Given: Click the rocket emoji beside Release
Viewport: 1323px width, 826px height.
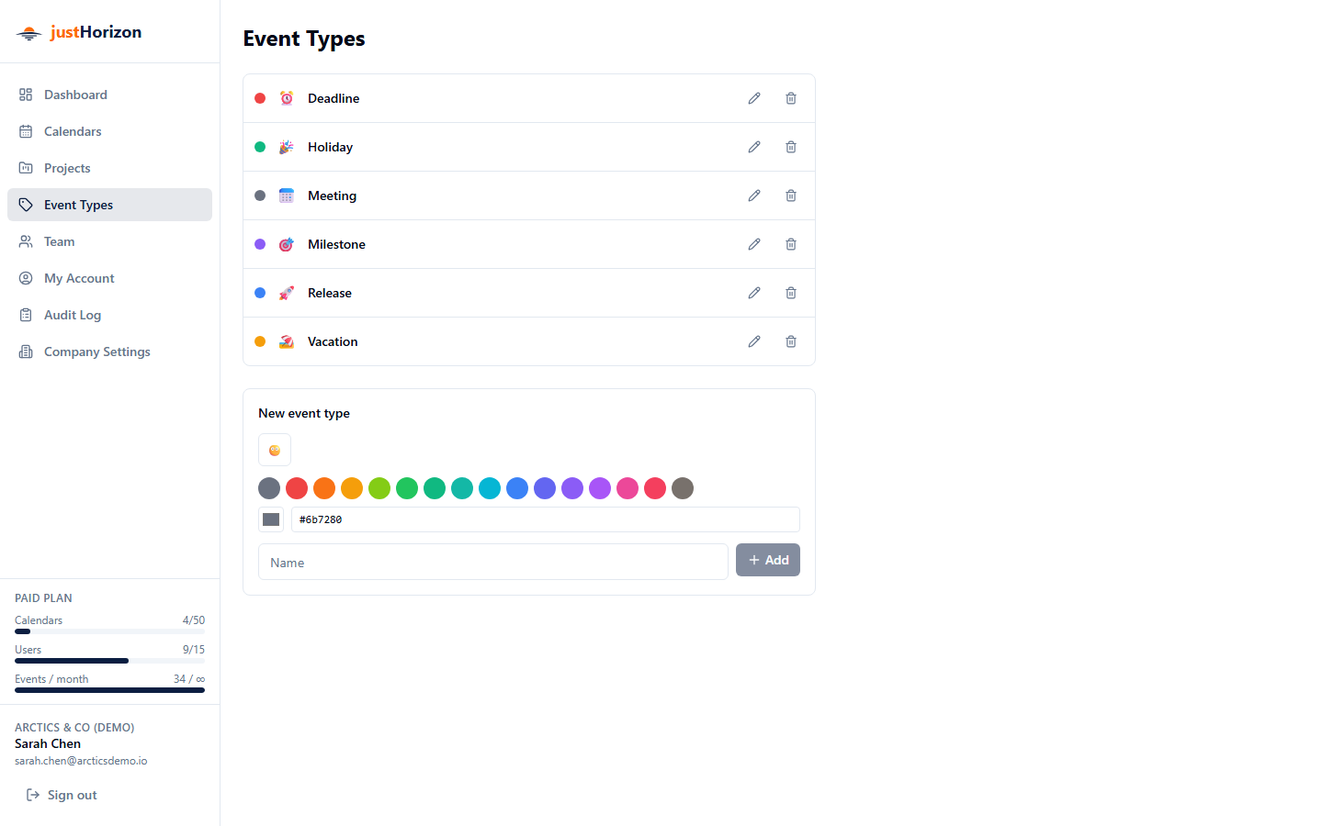Looking at the screenshot, I should pyautogui.click(x=287, y=293).
